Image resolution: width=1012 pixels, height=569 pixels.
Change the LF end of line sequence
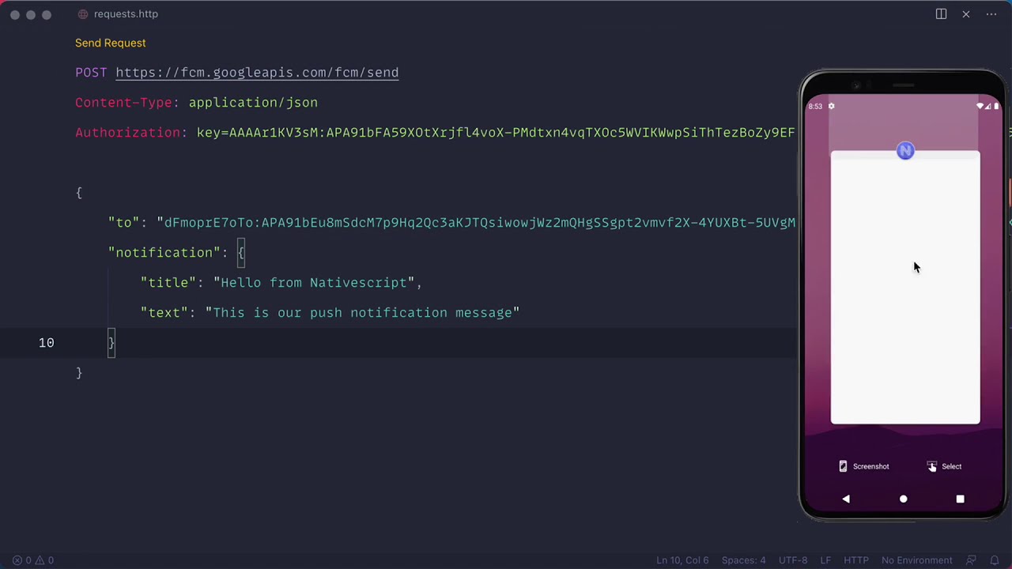pyautogui.click(x=825, y=560)
